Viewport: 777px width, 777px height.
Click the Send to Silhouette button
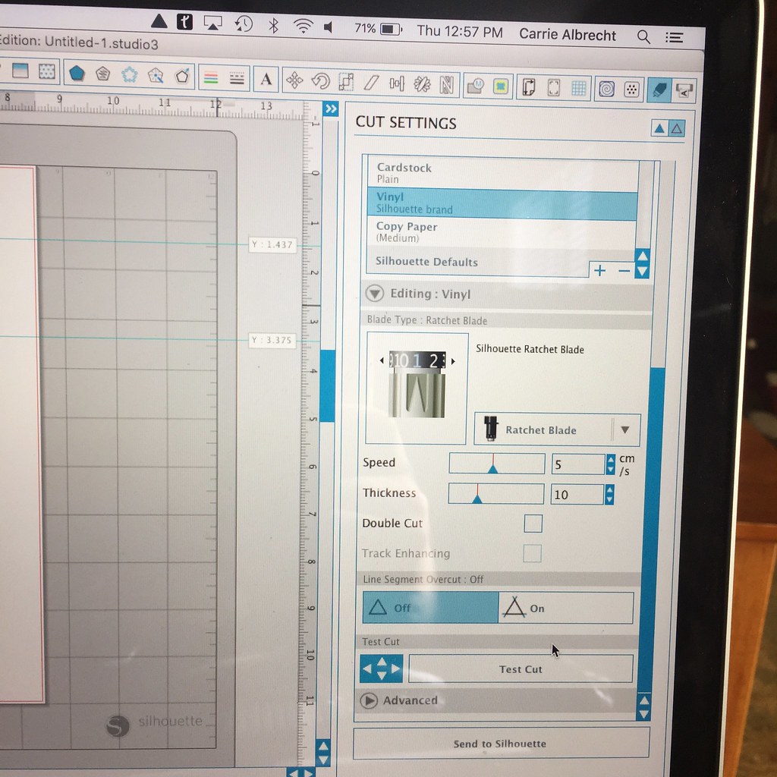(501, 744)
